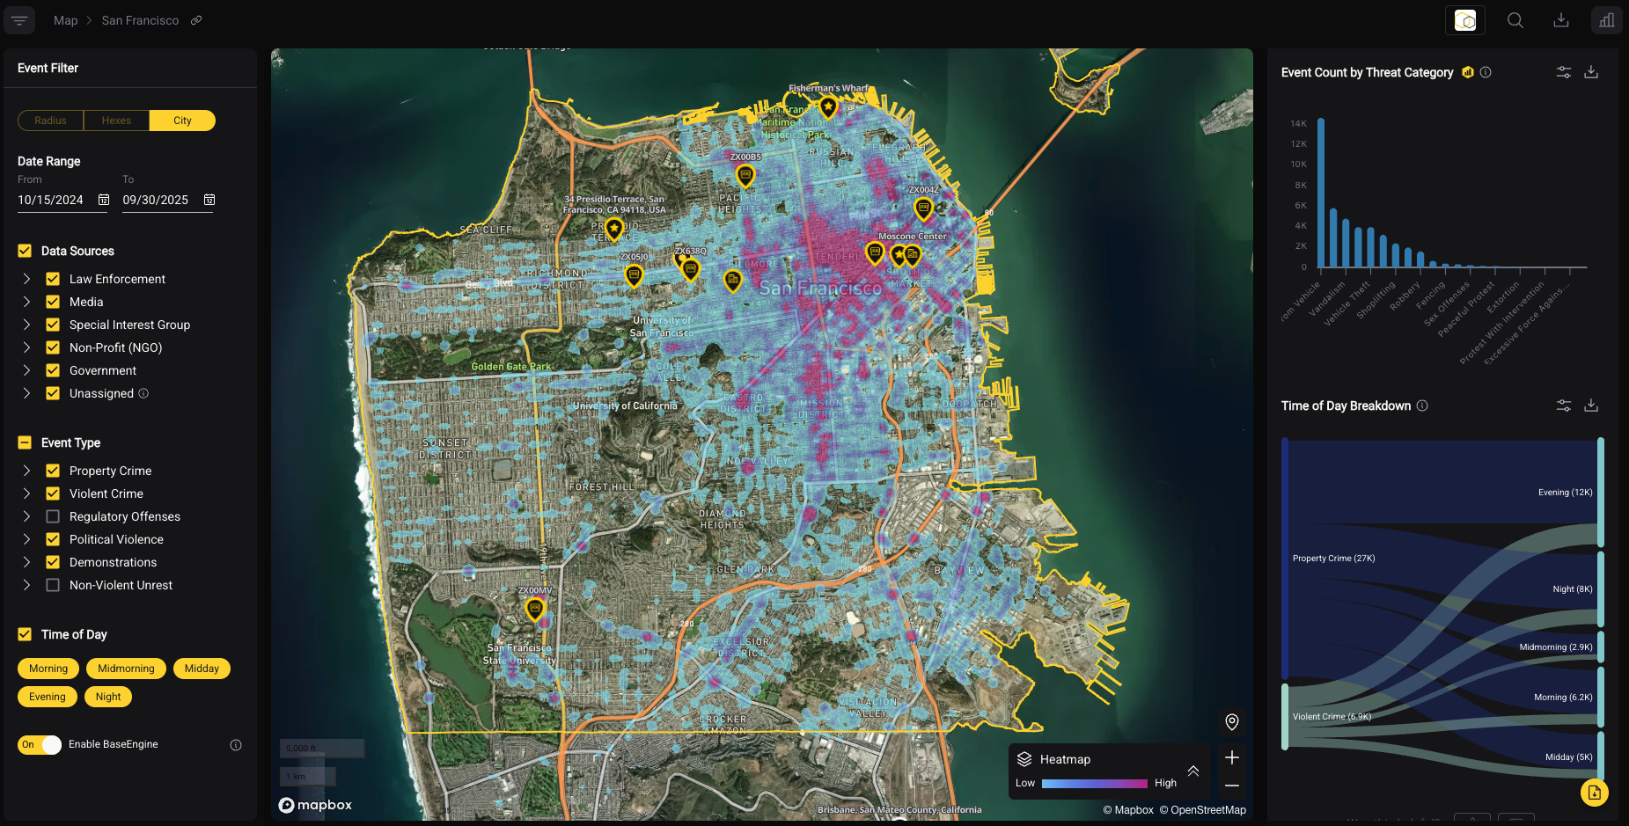1629x826 pixels.
Task: Toggle the Time of Day checkbox
Action: [x=25, y=634]
